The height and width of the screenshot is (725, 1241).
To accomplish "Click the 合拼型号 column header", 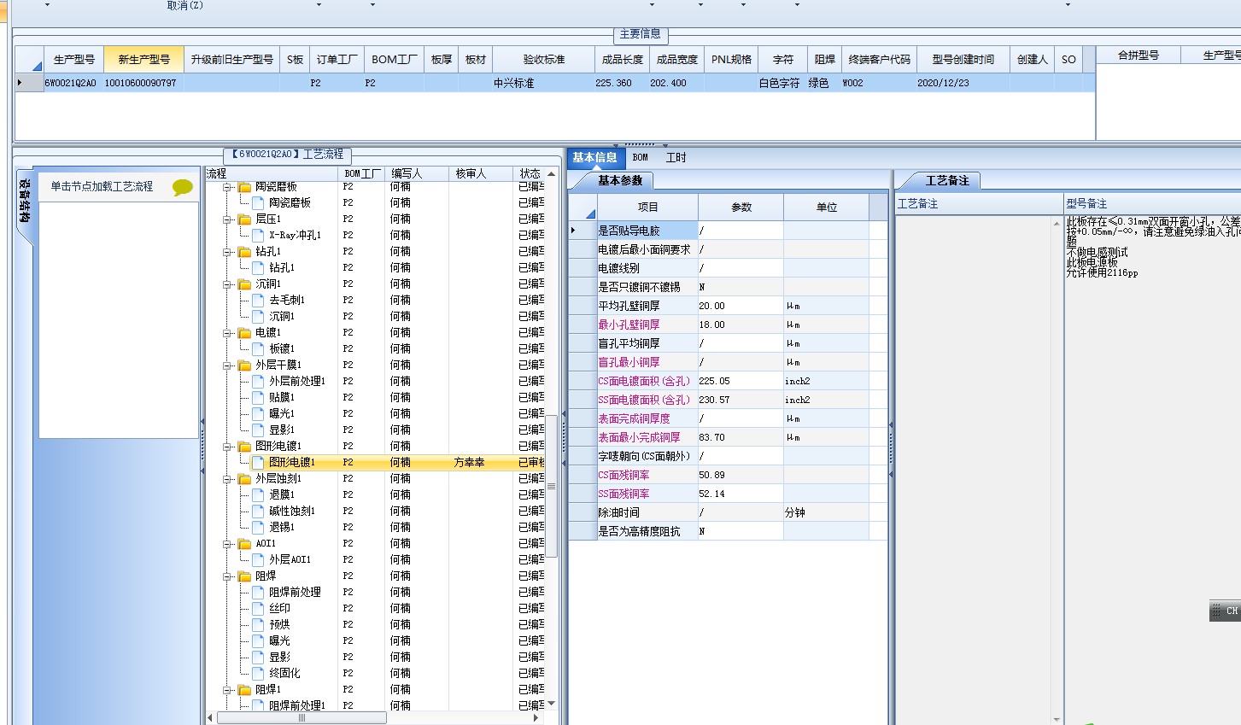I will 1139,56.
